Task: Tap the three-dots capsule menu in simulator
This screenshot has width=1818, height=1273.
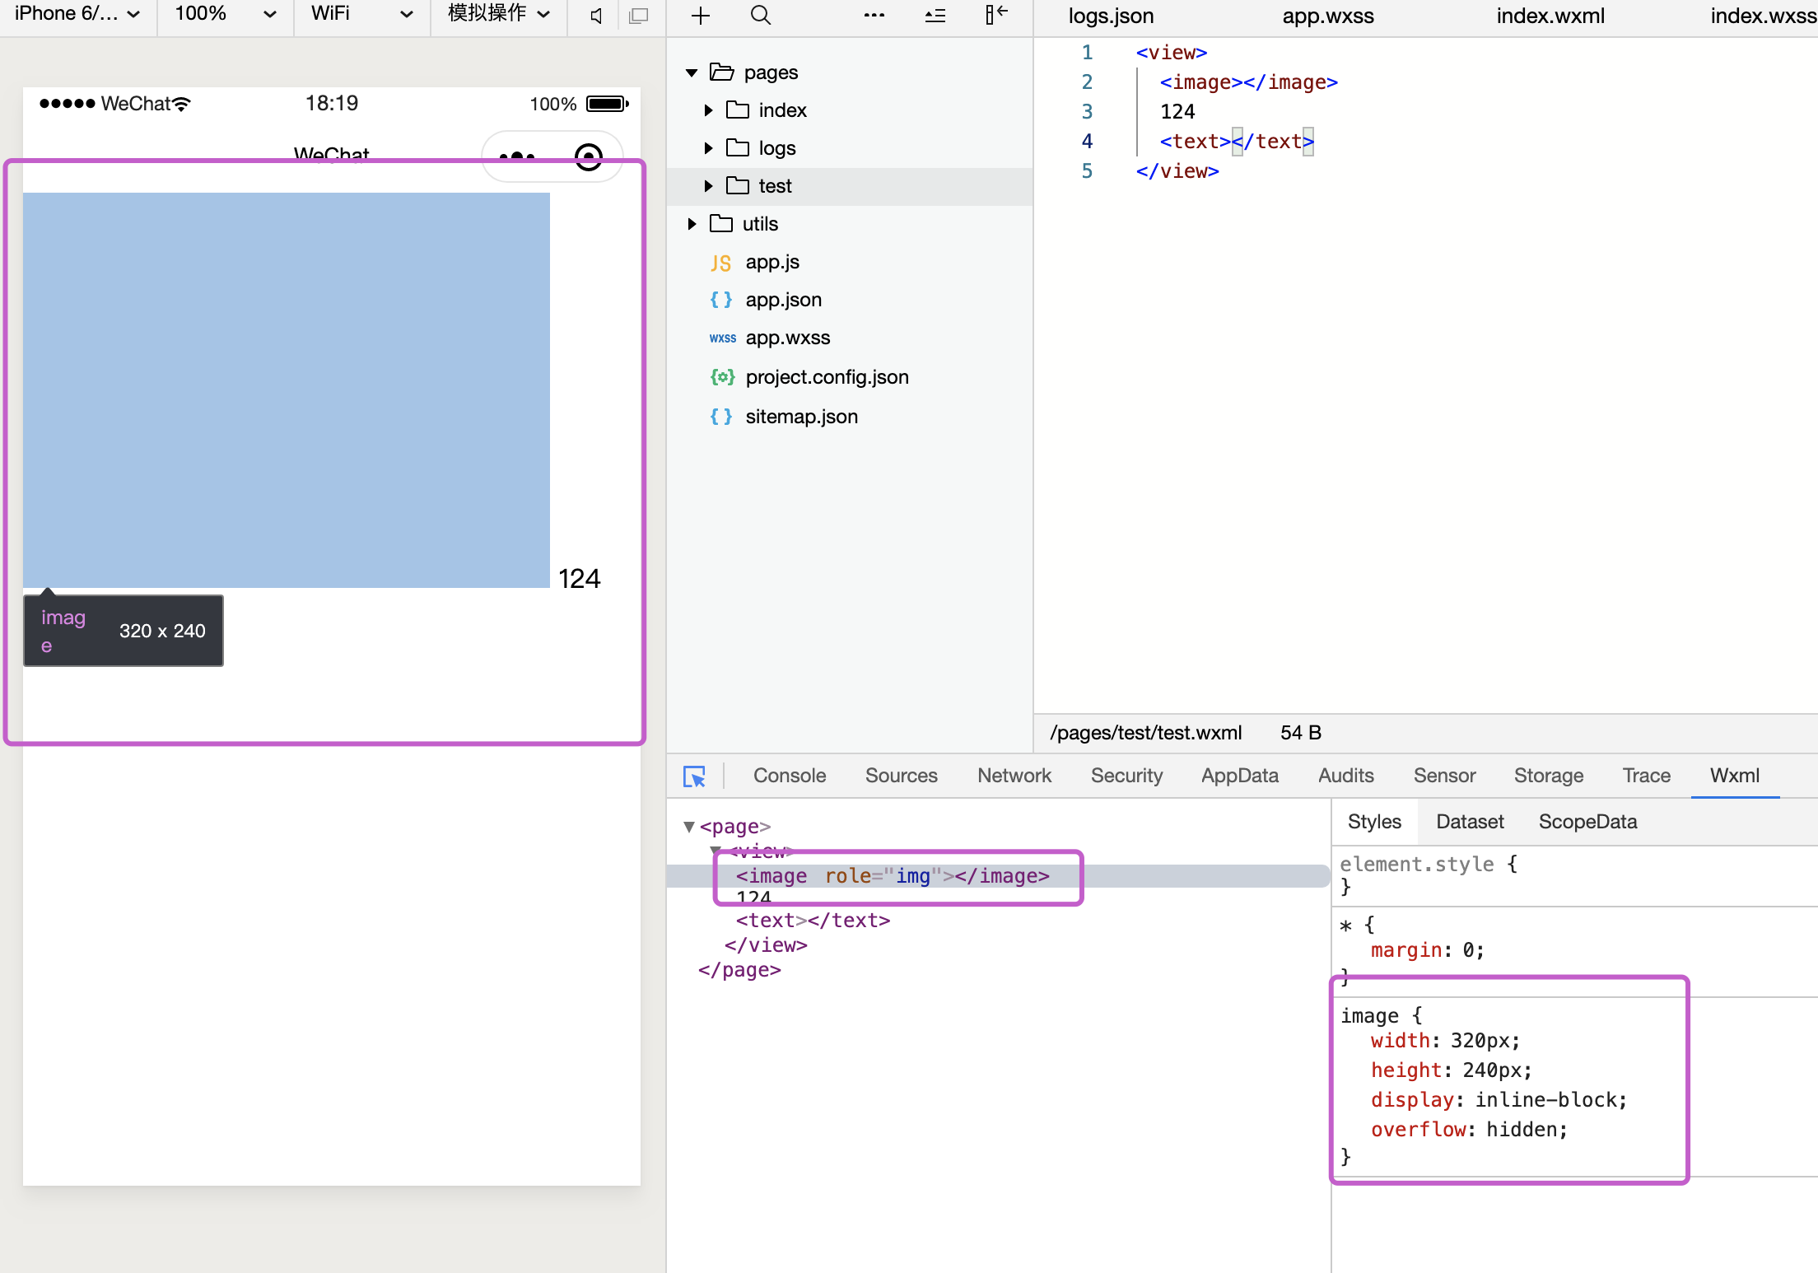Action: point(517,156)
